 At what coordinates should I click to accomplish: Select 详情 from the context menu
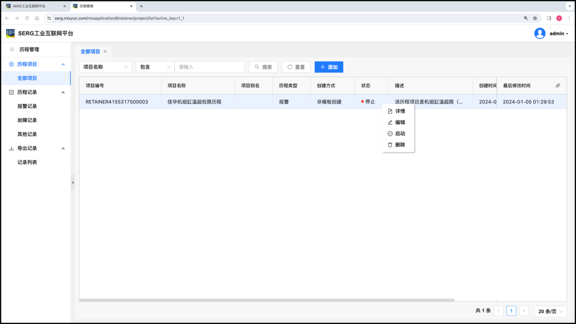click(x=400, y=111)
